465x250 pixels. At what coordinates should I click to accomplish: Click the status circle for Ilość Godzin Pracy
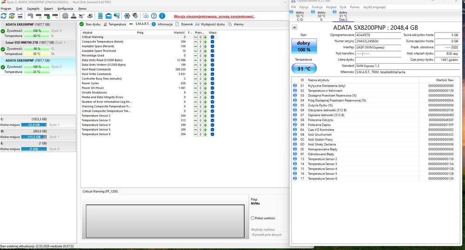tap(295, 139)
